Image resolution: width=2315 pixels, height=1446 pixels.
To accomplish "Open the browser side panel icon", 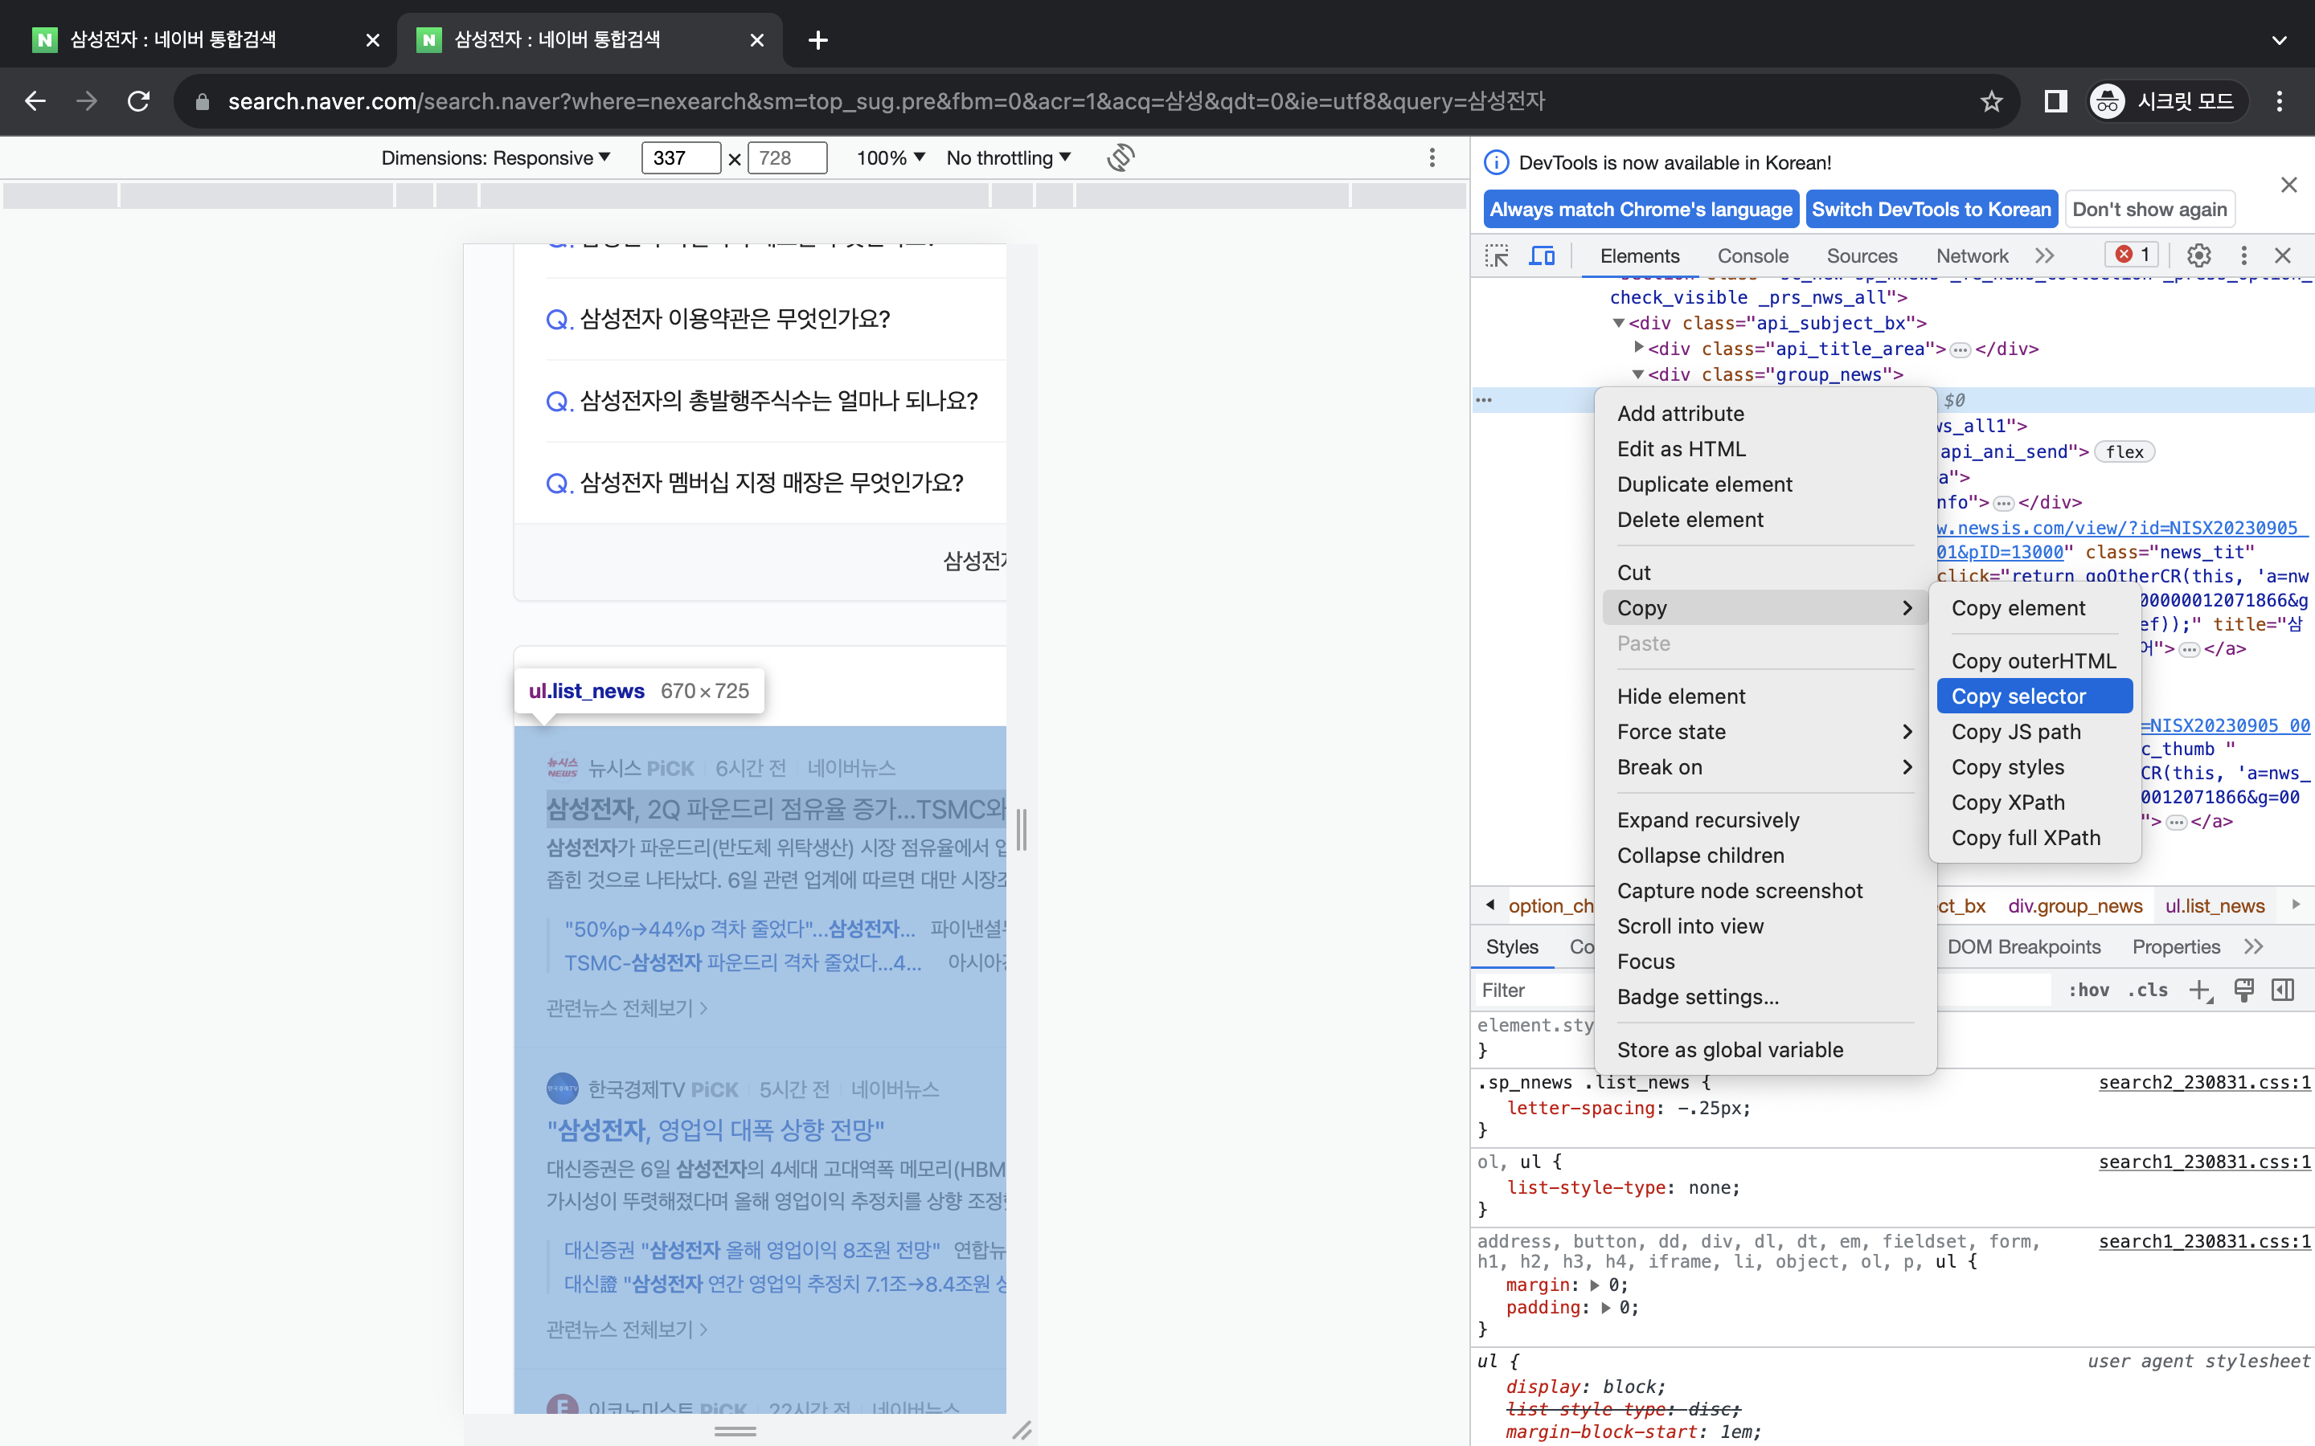I will [2055, 101].
